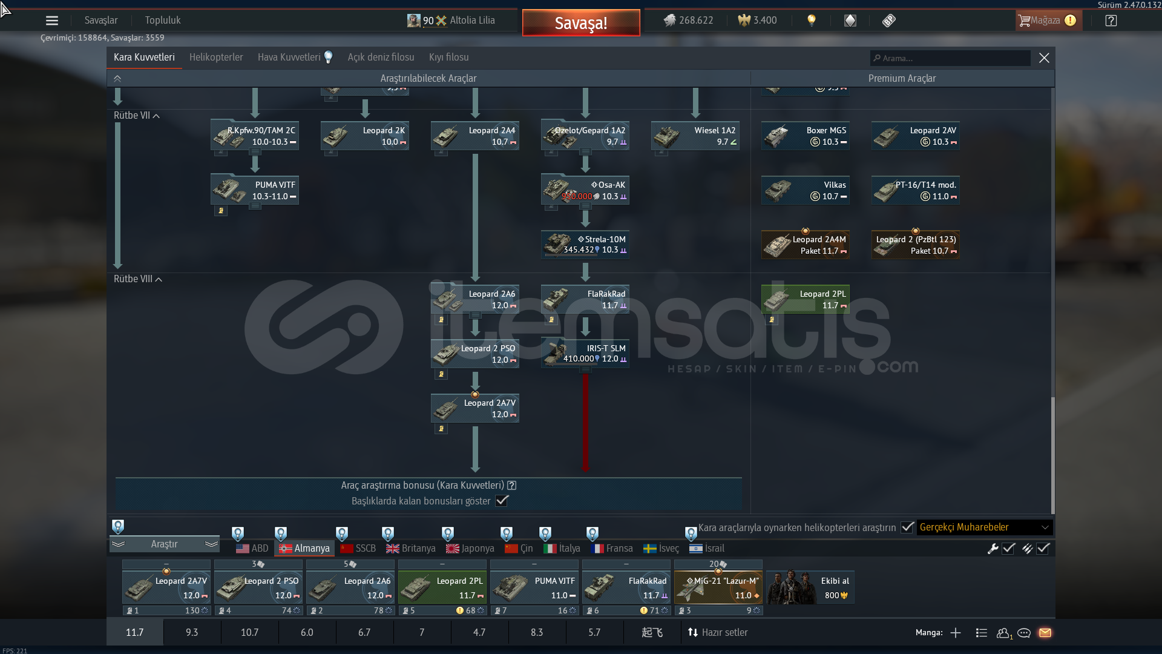Select the FlaRakRad card in the research tree

585,299
